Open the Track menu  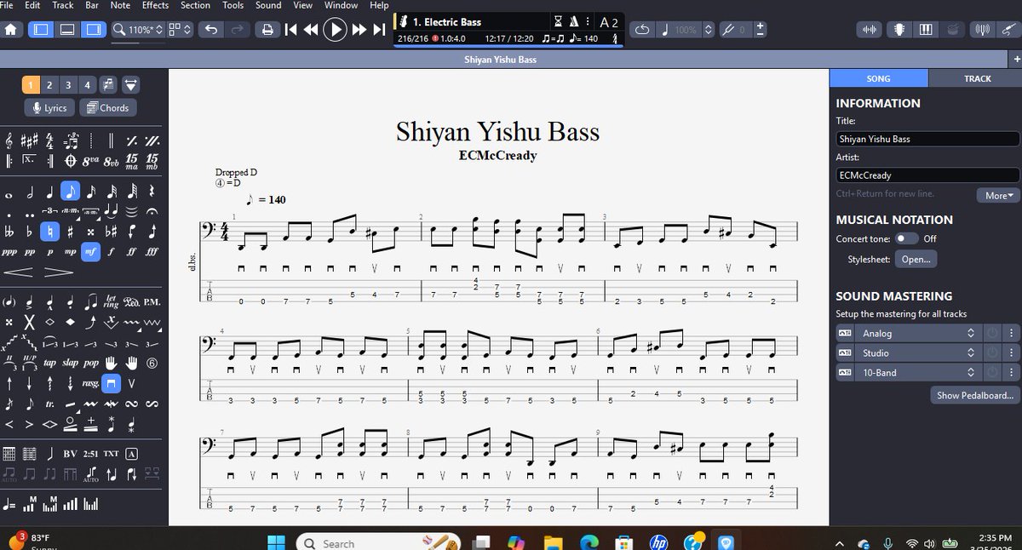tap(63, 5)
